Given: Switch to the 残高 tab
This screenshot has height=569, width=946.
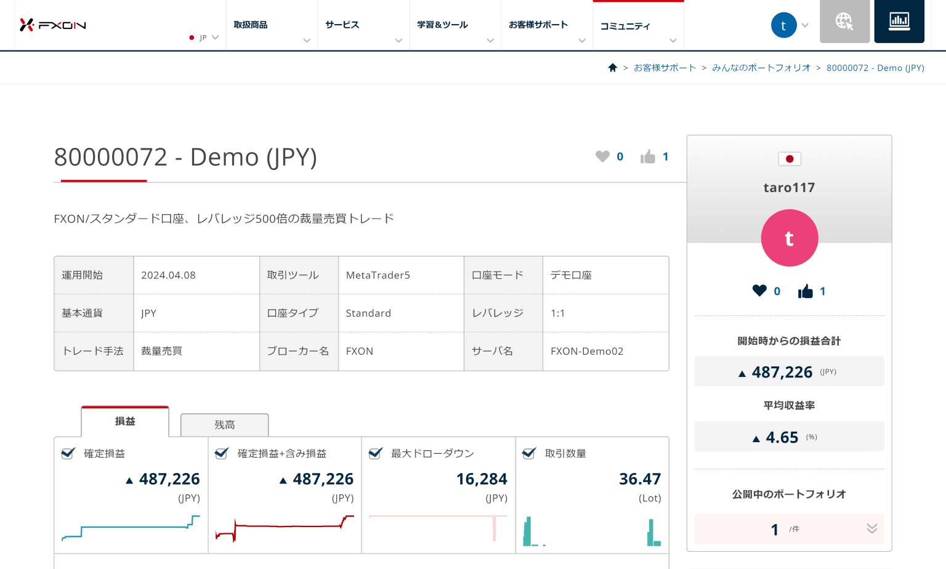Looking at the screenshot, I should tap(225, 425).
